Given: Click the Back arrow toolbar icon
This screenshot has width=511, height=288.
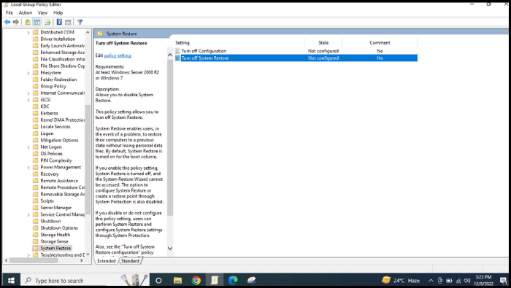Looking at the screenshot, I should coord(7,22).
